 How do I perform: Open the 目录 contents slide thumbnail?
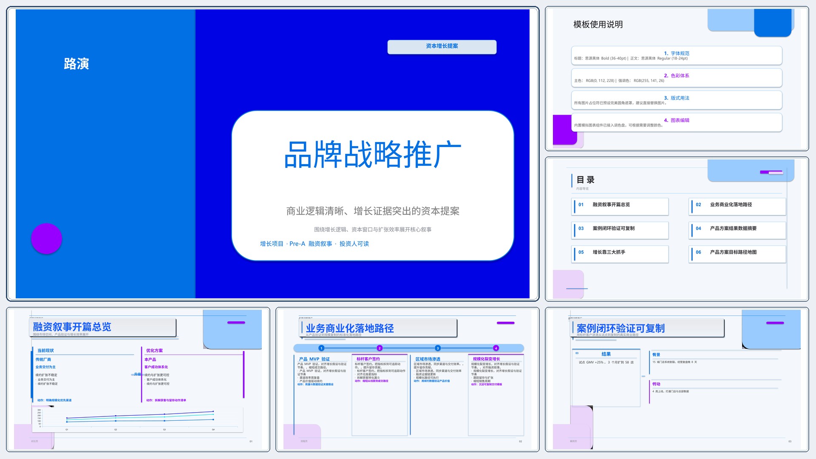coord(677,229)
